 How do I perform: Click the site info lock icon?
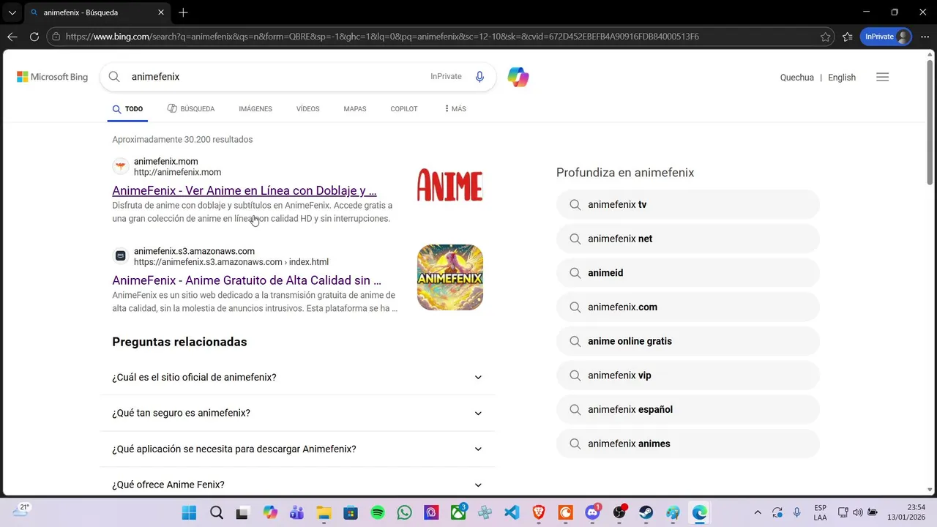coord(56,37)
